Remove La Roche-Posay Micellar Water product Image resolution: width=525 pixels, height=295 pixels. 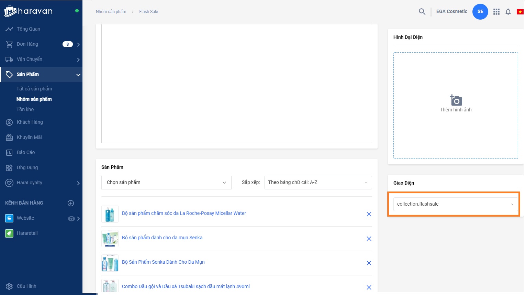(369, 214)
